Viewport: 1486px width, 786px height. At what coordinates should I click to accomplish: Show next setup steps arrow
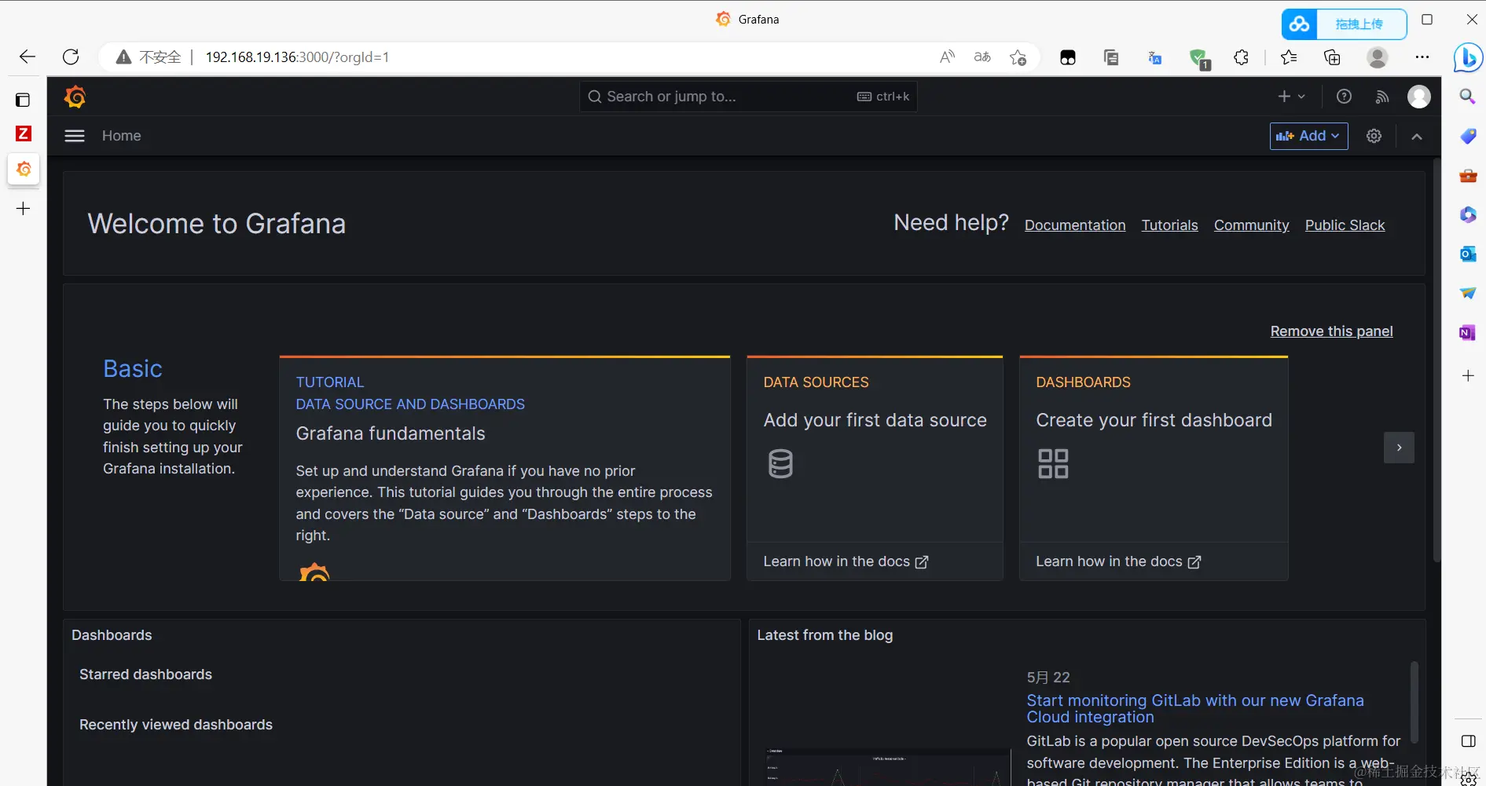1399,448
